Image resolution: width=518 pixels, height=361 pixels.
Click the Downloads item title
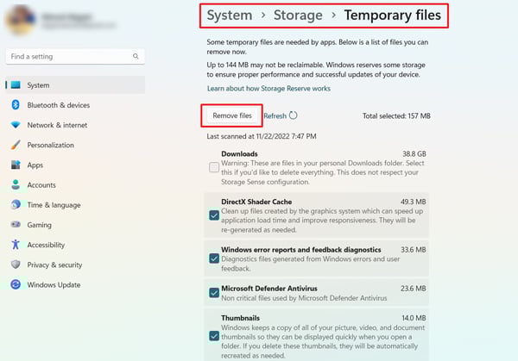[239, 154]
